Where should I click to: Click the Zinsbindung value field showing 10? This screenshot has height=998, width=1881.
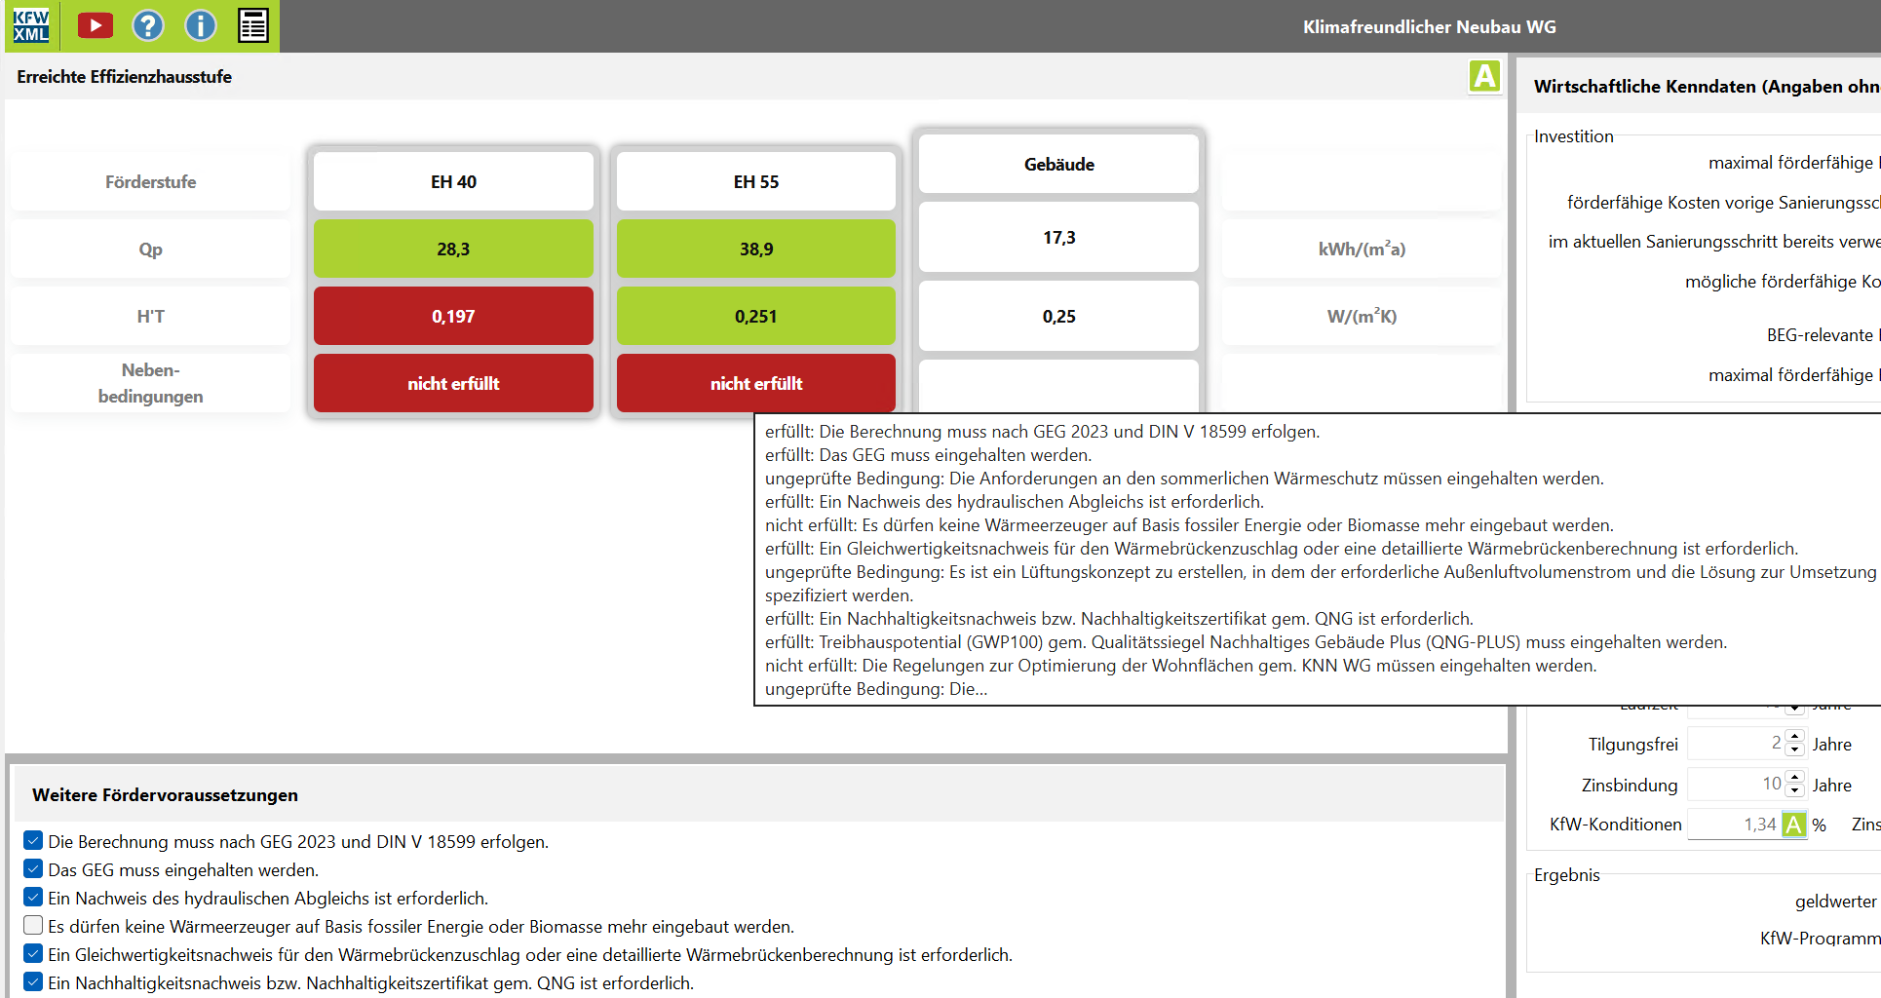[x=1737, y=784]
